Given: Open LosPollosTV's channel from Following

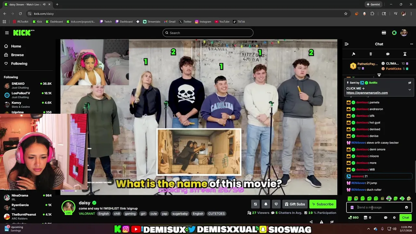Looking at the screenshot, I should (28, 95).
